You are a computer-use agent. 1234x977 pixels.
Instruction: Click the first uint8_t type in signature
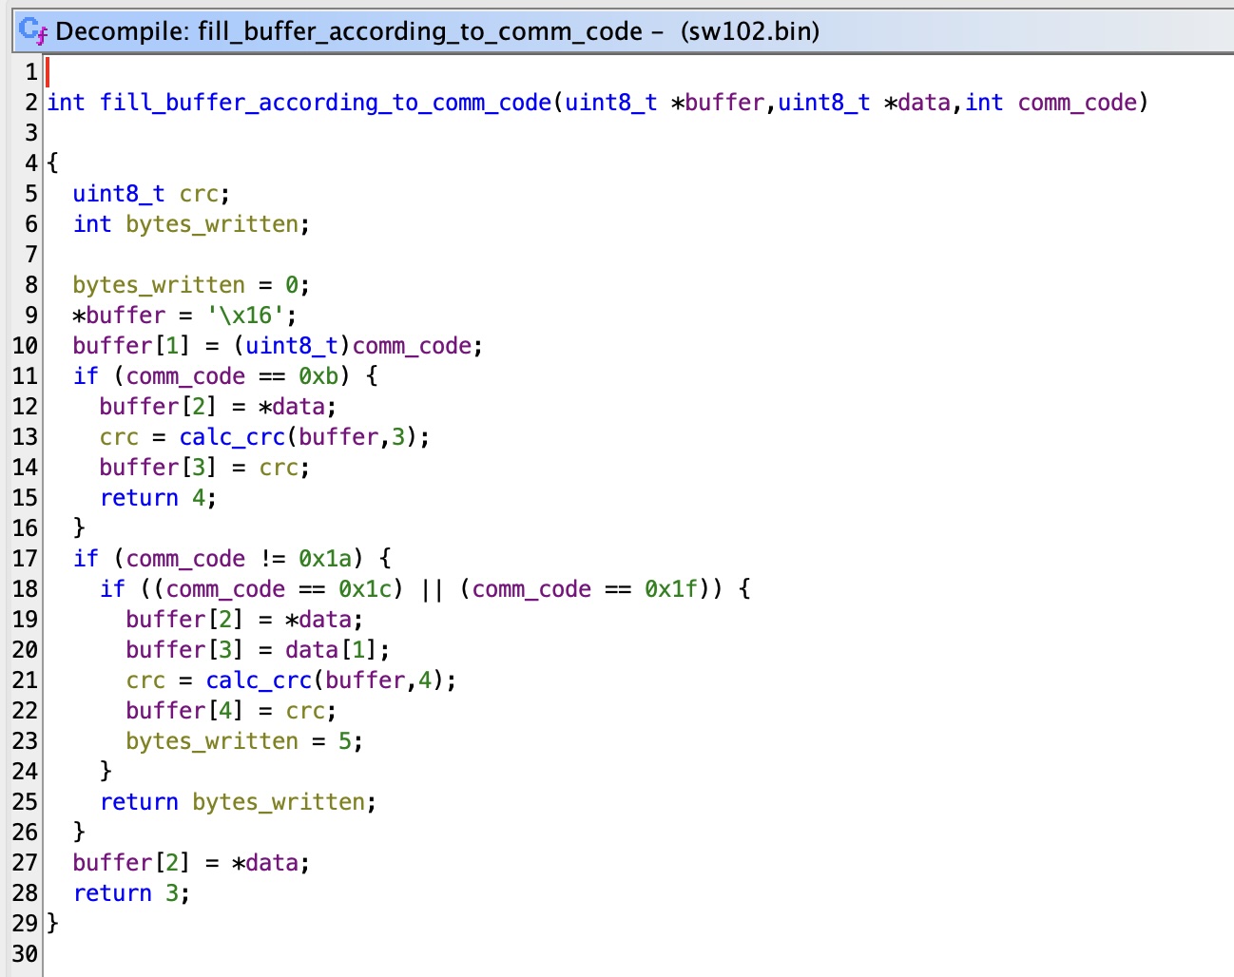pos(611,103)
